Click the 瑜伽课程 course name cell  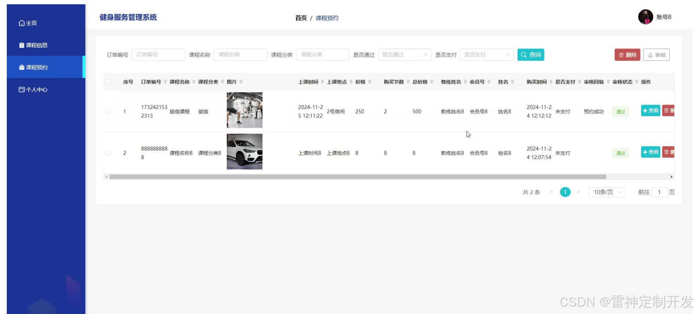coord(180,112)
